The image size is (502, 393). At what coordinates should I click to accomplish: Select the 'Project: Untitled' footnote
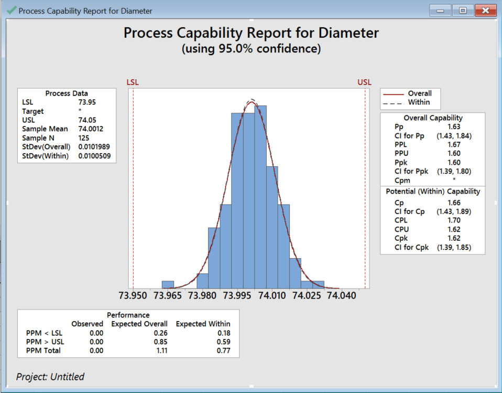point(50,377)
